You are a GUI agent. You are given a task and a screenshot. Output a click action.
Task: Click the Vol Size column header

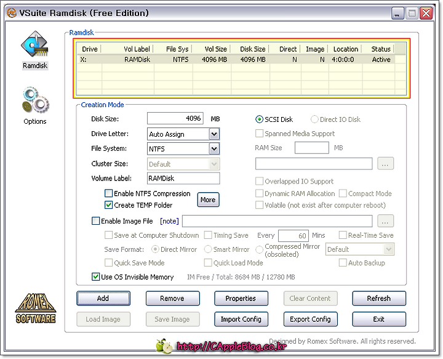[212, 49]
